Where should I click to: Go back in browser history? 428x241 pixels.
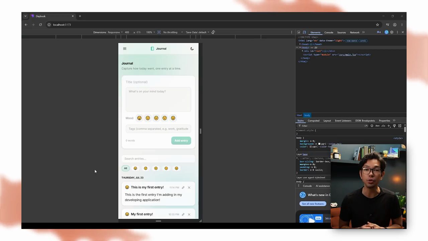pyautogui.click(x=26, y=25)
